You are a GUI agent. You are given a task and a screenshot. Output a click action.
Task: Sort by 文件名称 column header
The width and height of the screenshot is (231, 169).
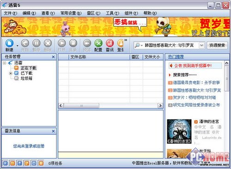pos(99,57)
